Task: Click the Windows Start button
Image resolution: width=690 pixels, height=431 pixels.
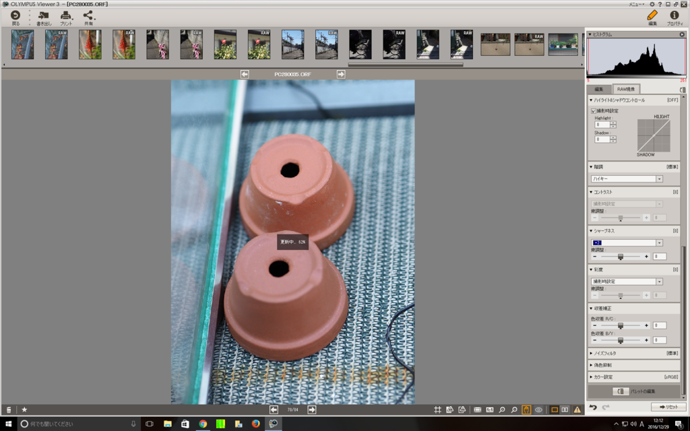Action: 8,424
